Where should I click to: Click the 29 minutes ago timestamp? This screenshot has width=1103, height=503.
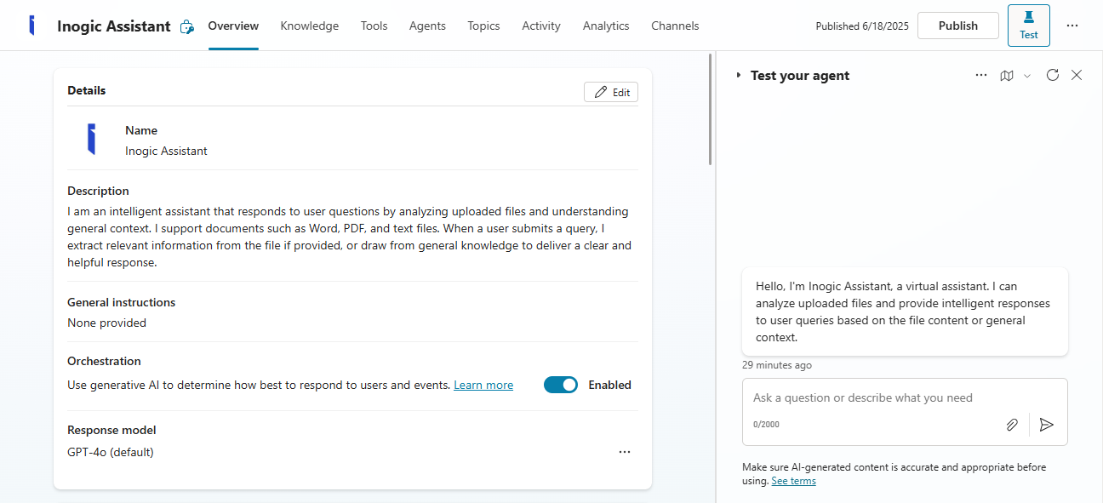coord(777,365)
